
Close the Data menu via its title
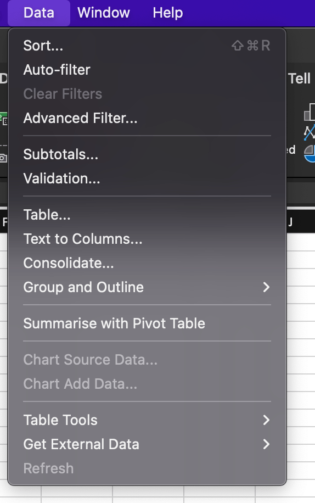coord(39,13)
